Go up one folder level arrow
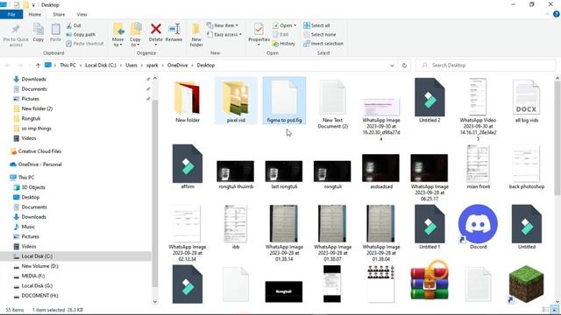 coord(38,66)
